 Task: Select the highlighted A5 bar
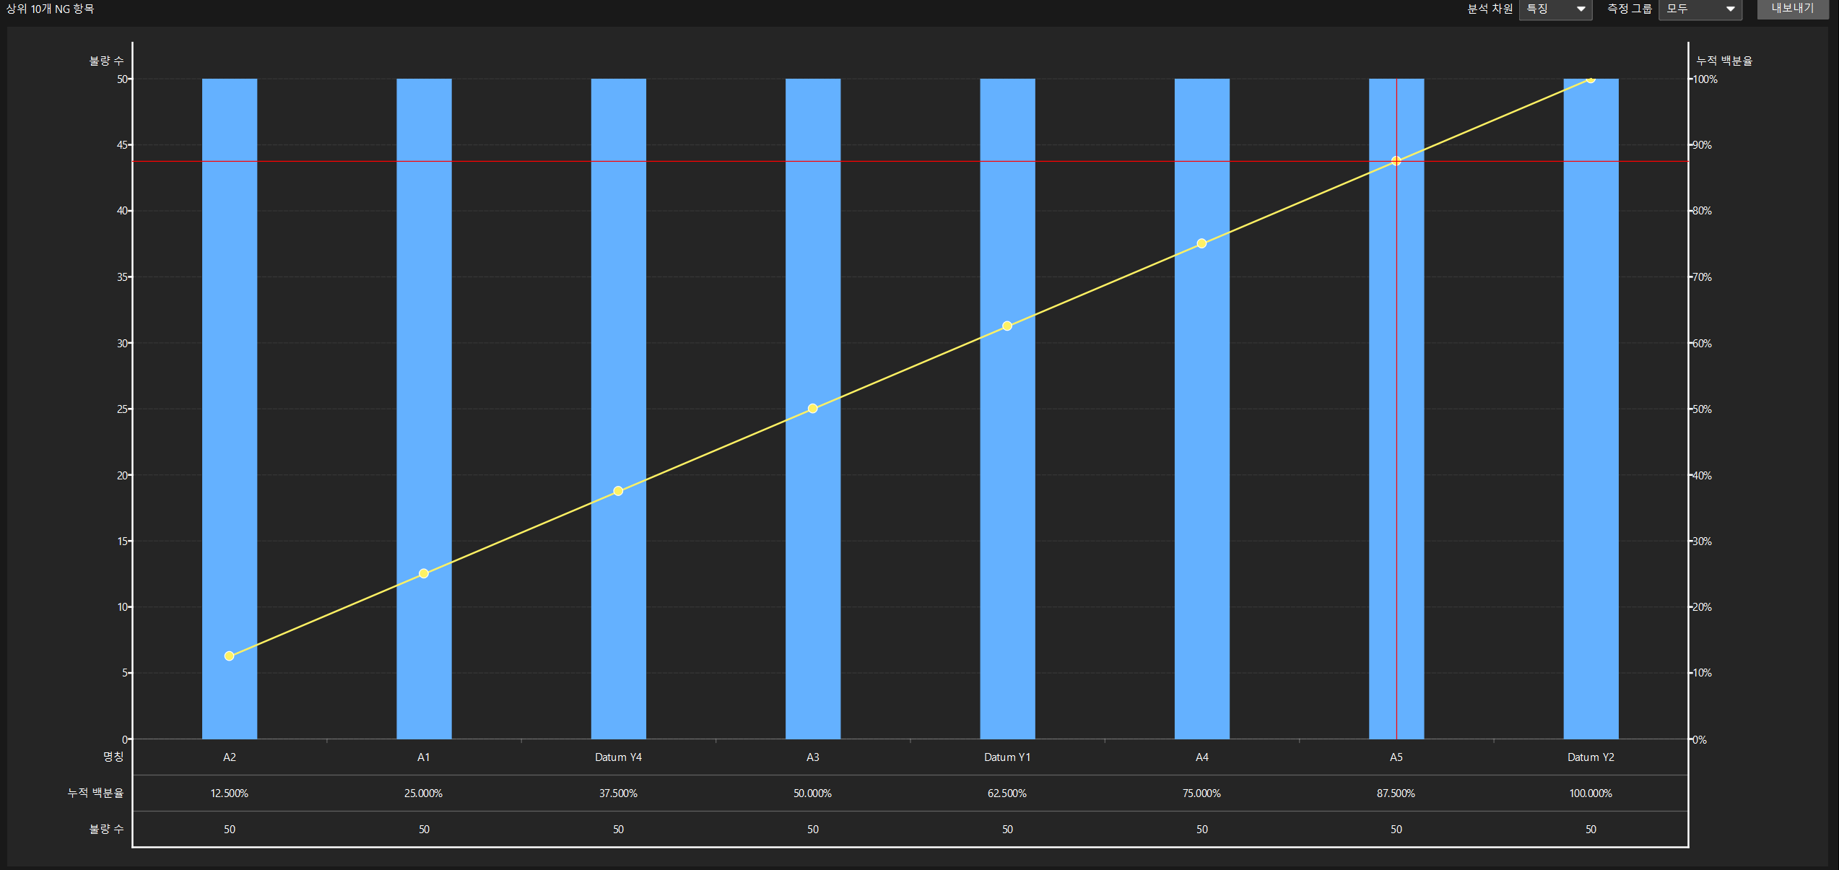coord(1396,409)
